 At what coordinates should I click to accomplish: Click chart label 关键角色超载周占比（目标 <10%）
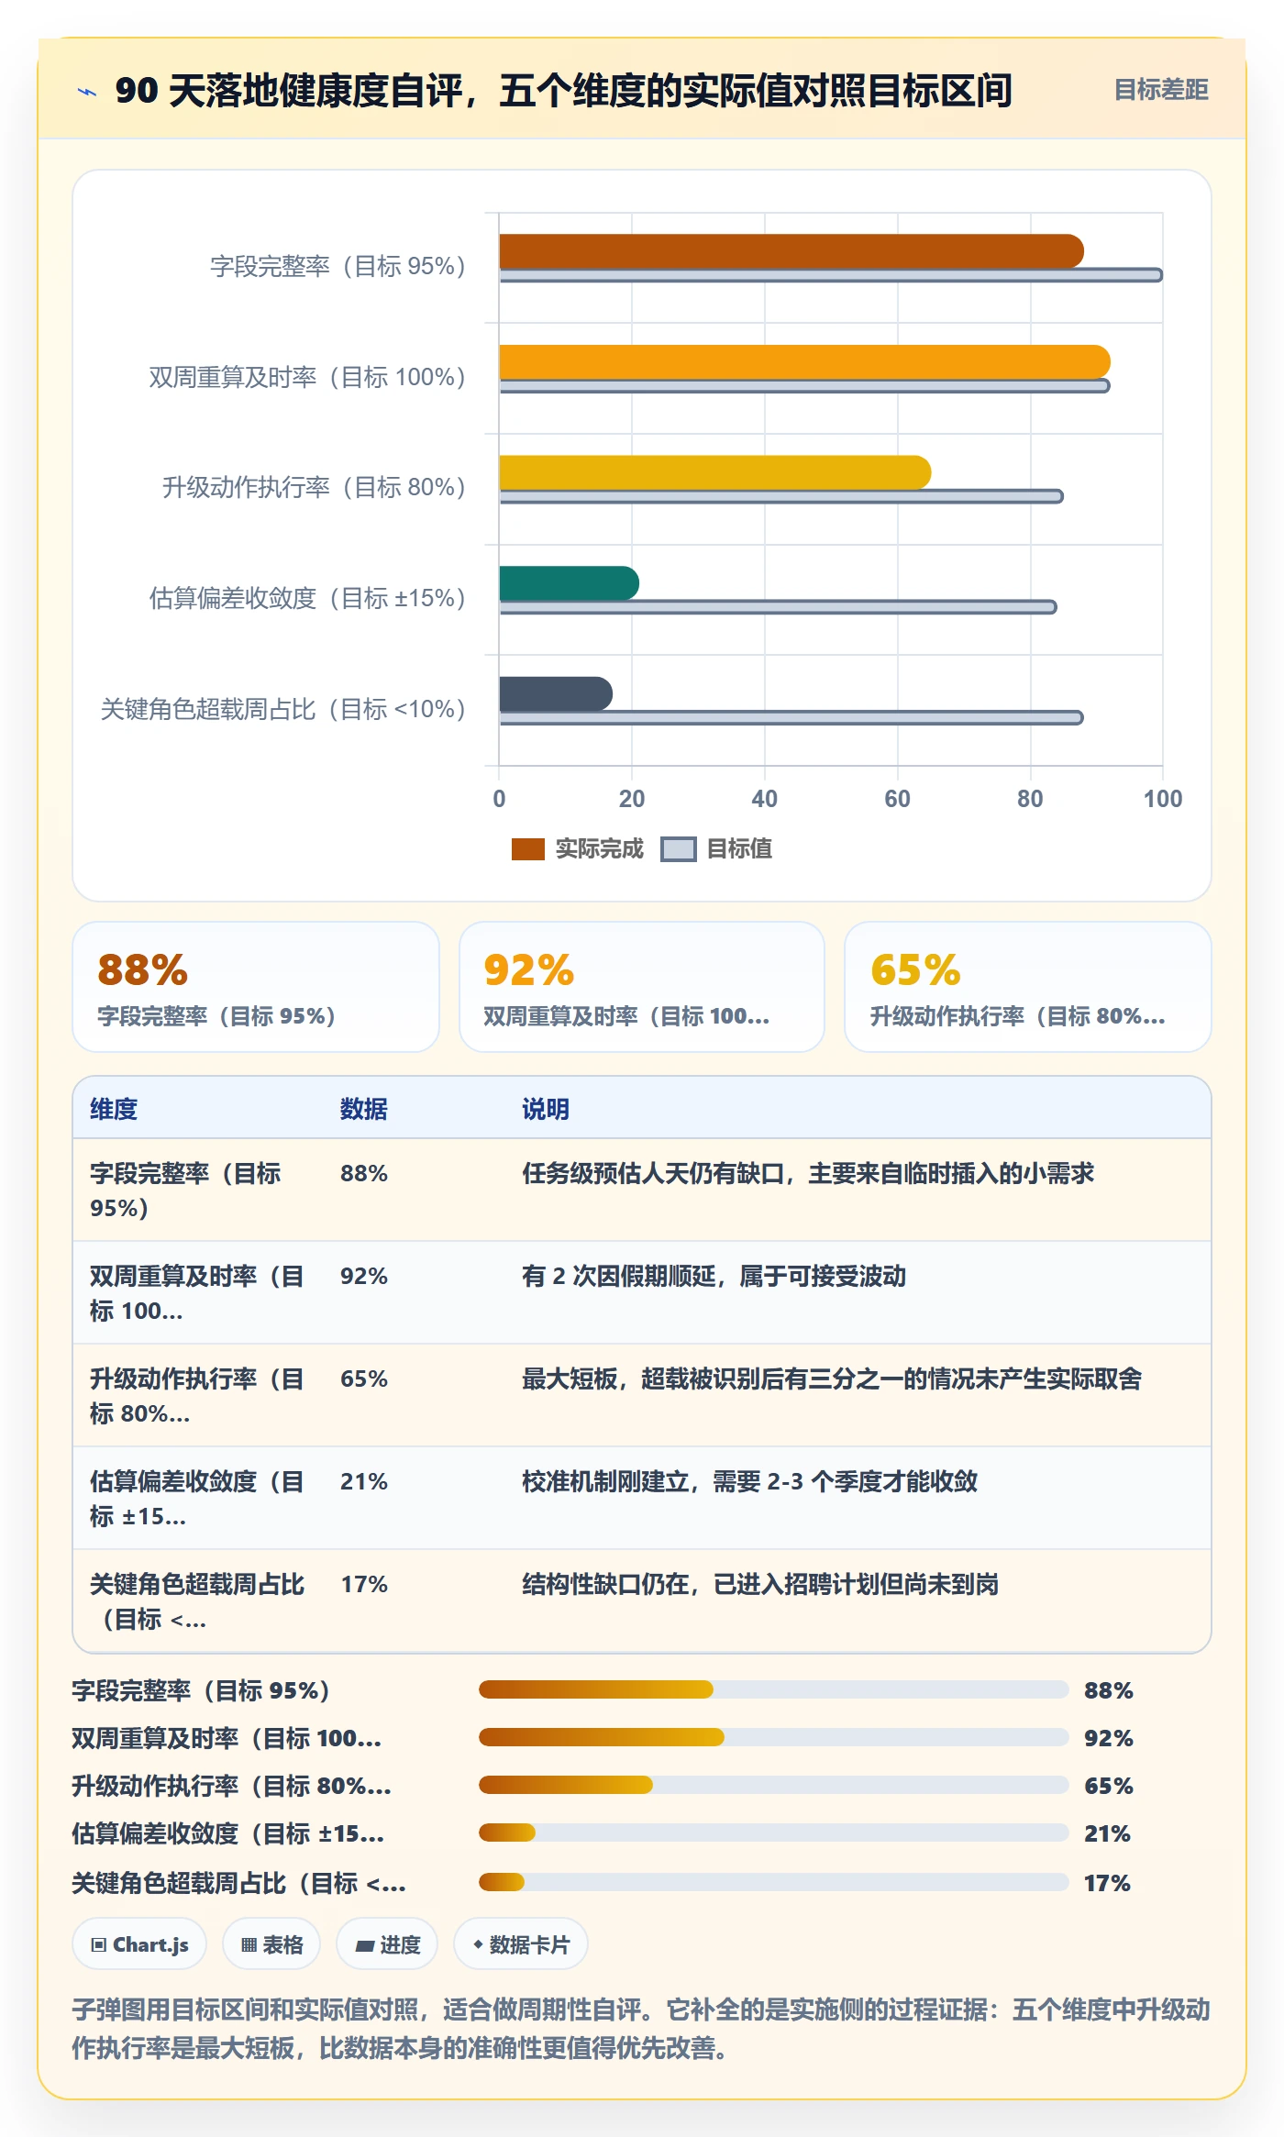point(283,709)
